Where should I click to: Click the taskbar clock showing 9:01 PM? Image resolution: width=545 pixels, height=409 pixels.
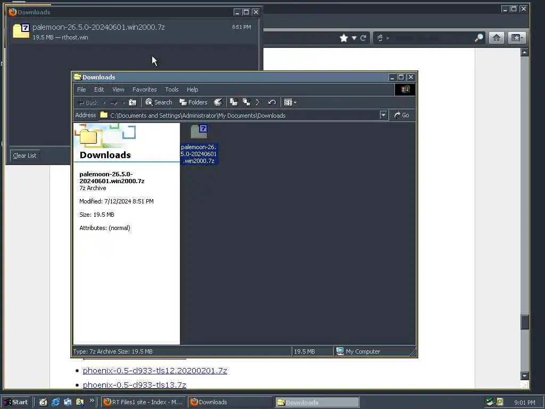tap(524, 403)
